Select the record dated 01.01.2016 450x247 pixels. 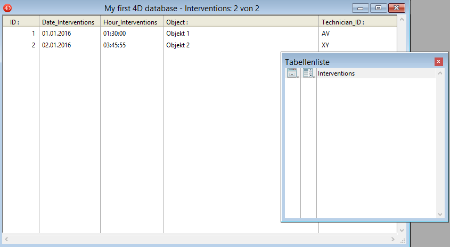tap(56, 34)
